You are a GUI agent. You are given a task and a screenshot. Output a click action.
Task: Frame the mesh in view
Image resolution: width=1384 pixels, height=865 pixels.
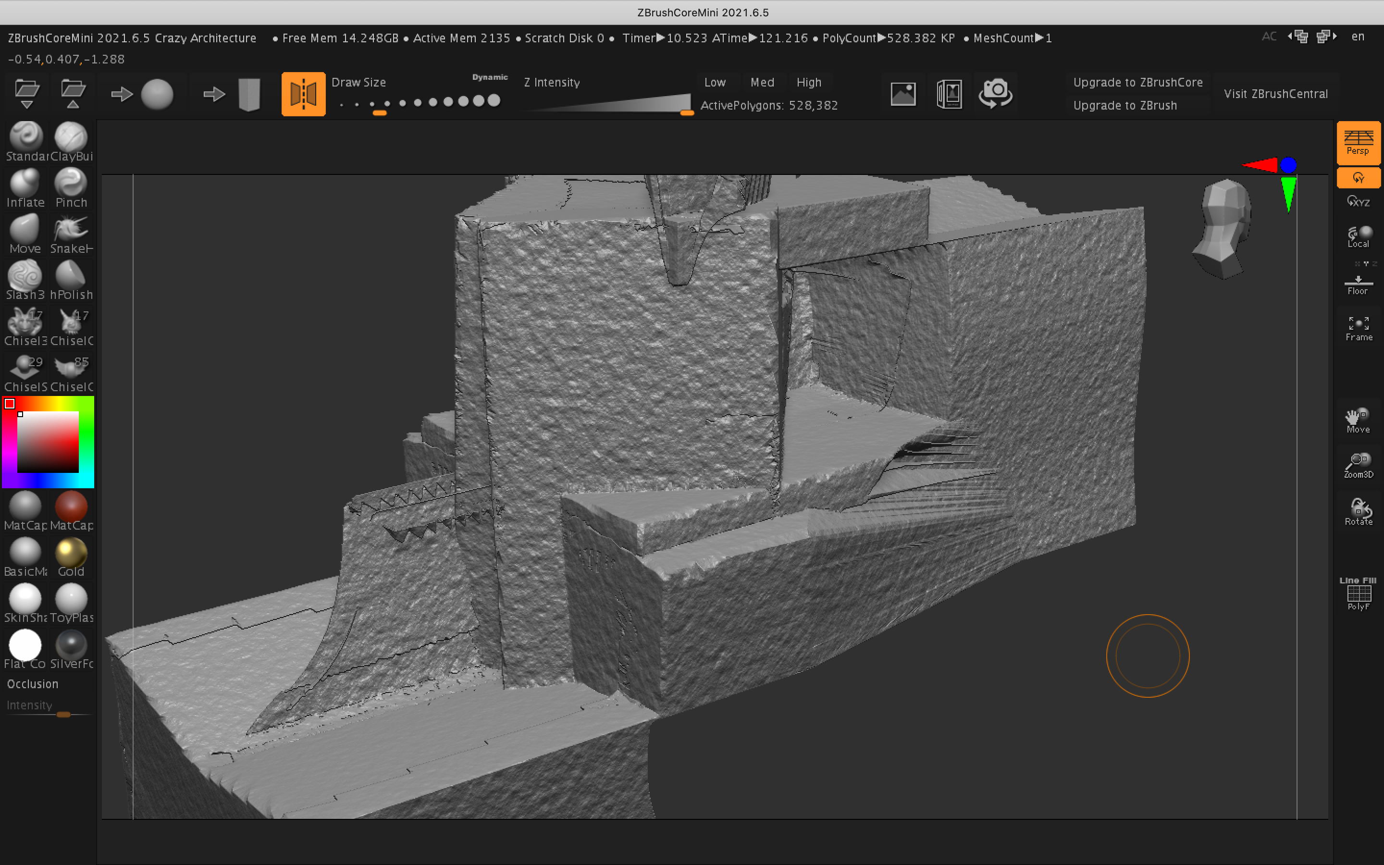click(x=1358, y=328)
